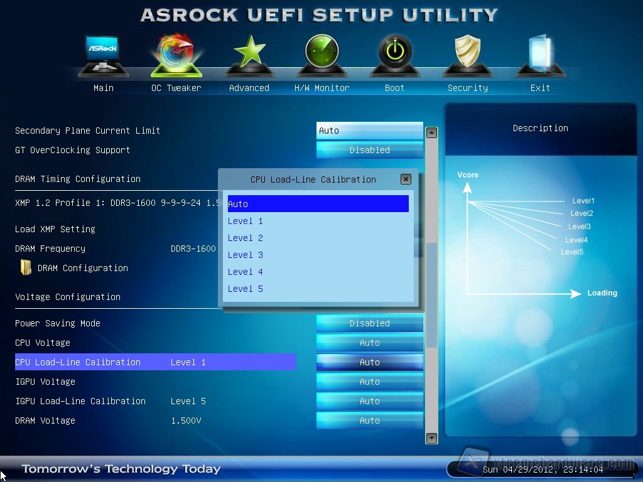The width and height of the screenshot is (643, 482).
Task: Close the CPU Load-Line Calibration popup
Action: [406, 179]
